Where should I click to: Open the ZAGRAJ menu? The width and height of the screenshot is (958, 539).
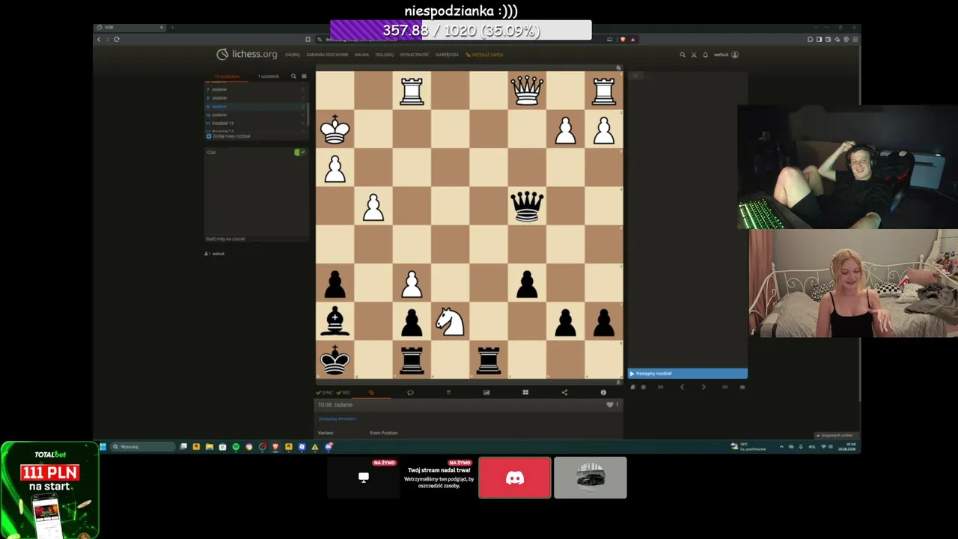click(292, 55)
